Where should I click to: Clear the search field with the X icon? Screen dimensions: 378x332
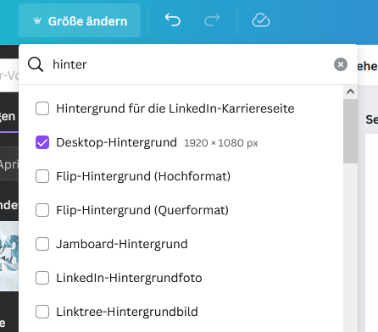point(341,64)
